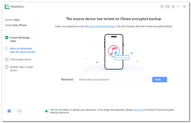This screenshot has width=191, height=123.
Task: Click the back arrow button
Action: [20, 111]
